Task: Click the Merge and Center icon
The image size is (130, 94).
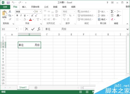Action: (57, 16)
